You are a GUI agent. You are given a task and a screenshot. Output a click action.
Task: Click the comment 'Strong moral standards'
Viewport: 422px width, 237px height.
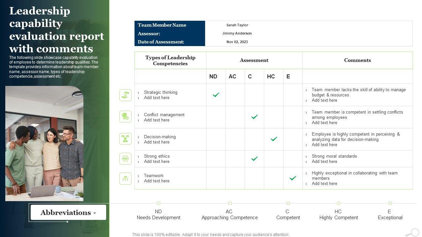[334, 156]
